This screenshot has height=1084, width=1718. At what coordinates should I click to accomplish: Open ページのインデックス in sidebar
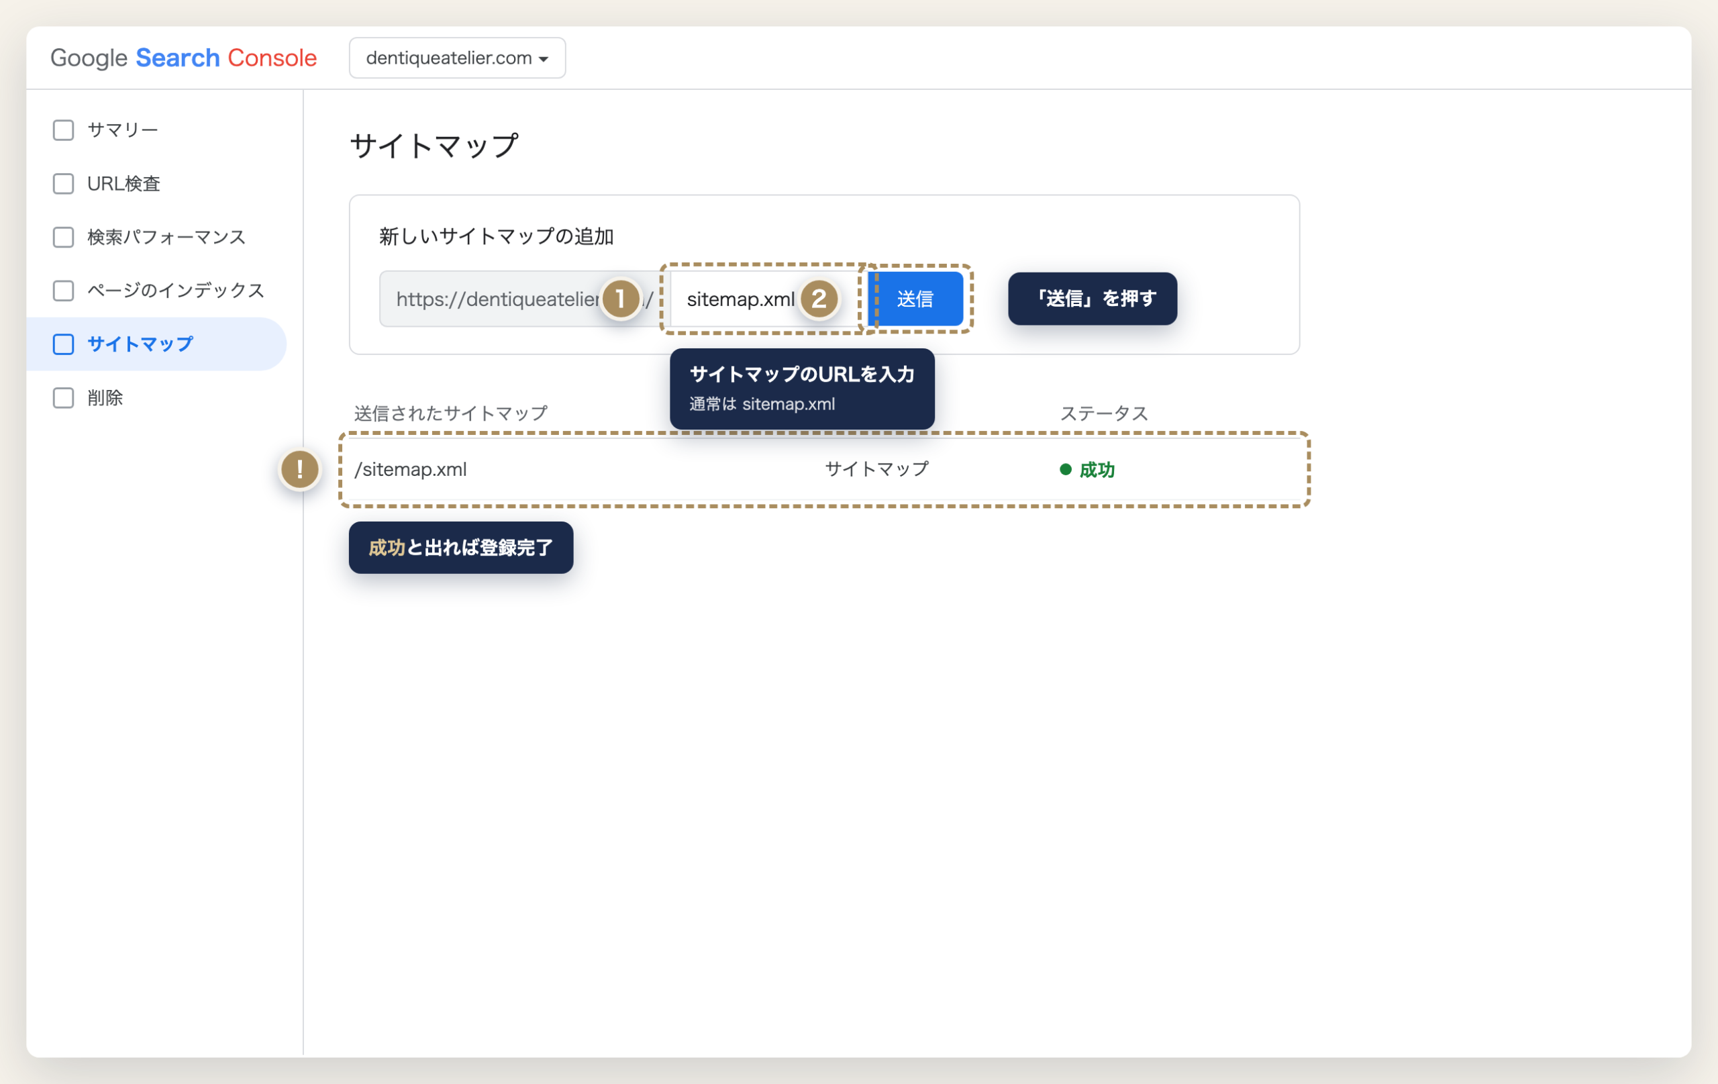[156, 291]
